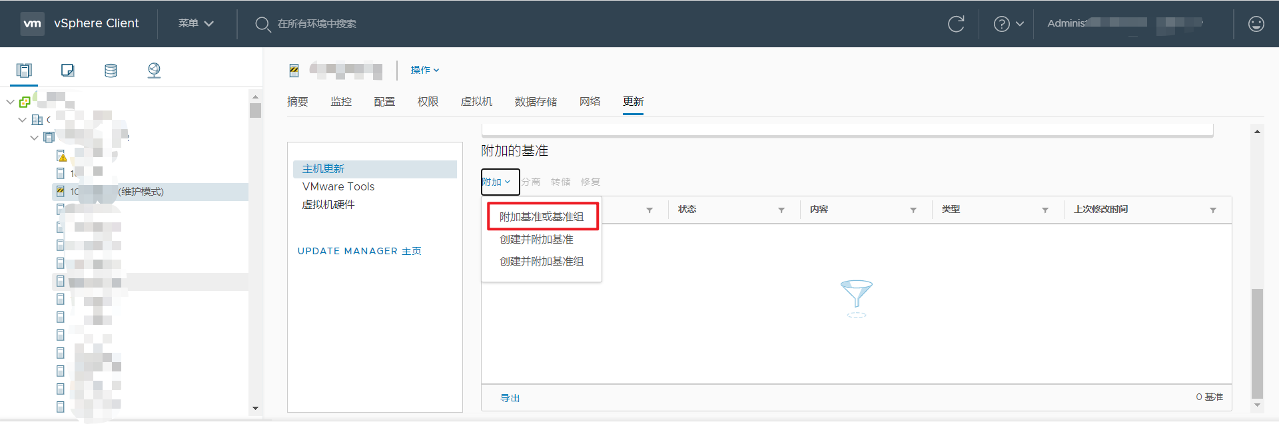Collapse the vCenter root tree node
The width and height of the screenshot is (1279, 428).
coord(10,102)
